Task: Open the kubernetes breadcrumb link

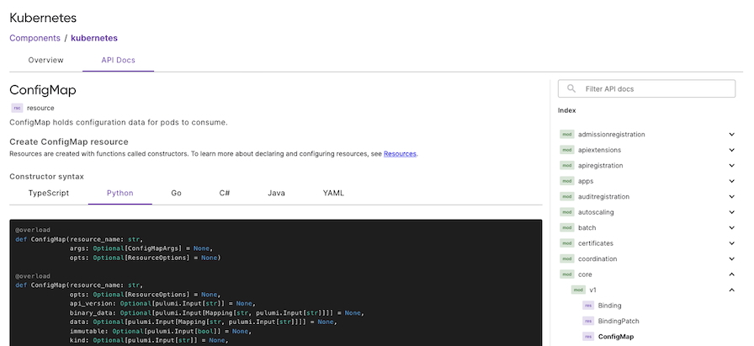Action: click(94, 38)
